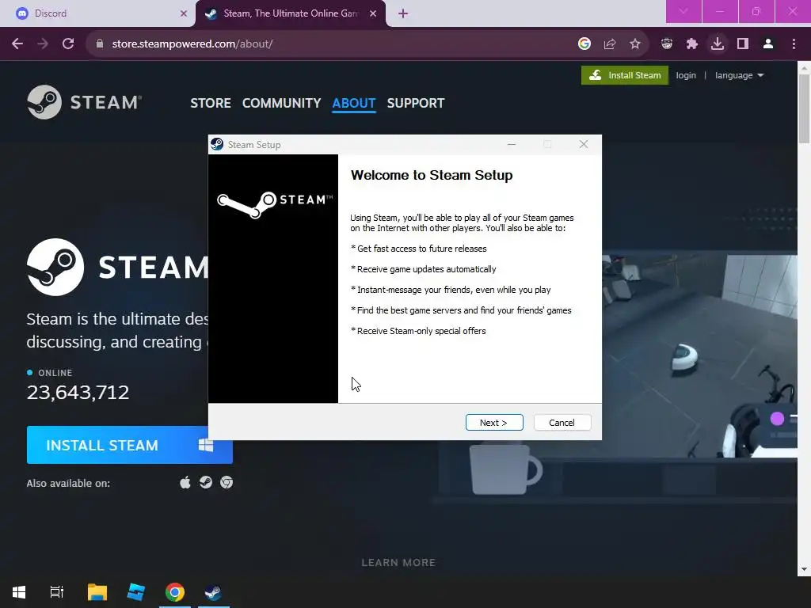Screen dimensions: 811x608
Task: Go back in browser history
Action: (17, 44)
